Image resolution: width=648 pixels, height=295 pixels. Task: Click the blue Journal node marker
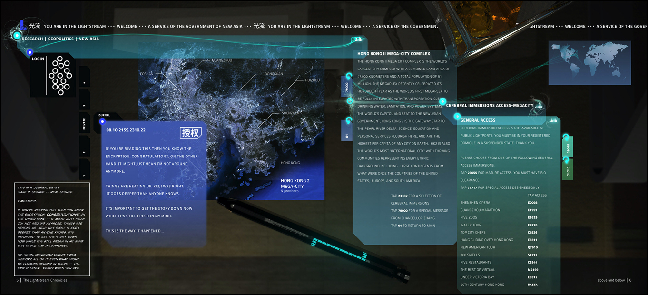pos(102,122)
